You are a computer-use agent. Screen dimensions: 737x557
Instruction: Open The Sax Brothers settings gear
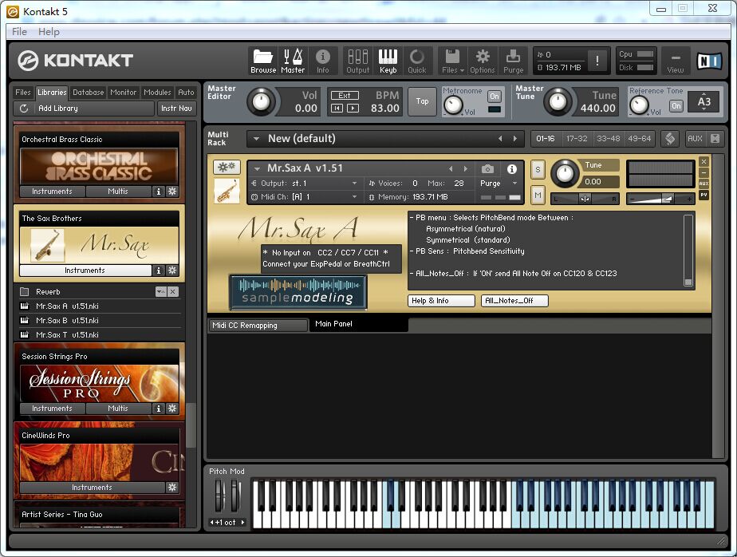pos(172,271)
